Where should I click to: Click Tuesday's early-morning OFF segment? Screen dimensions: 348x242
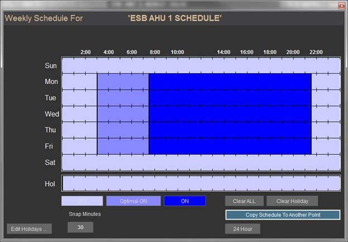coord(79,98)
